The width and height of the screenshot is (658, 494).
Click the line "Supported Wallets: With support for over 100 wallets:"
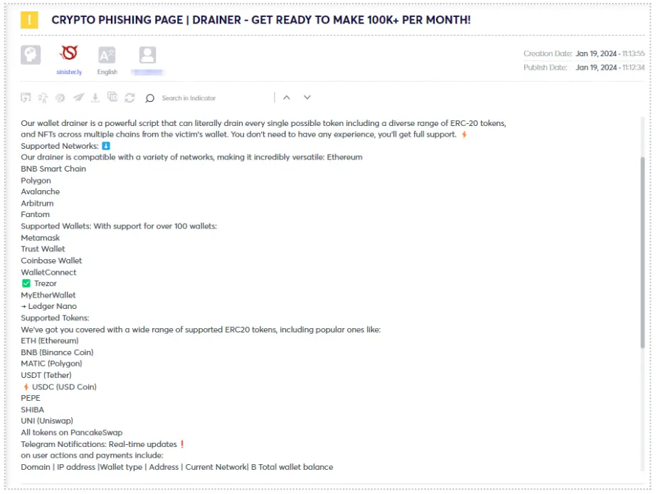pos(119,226)
